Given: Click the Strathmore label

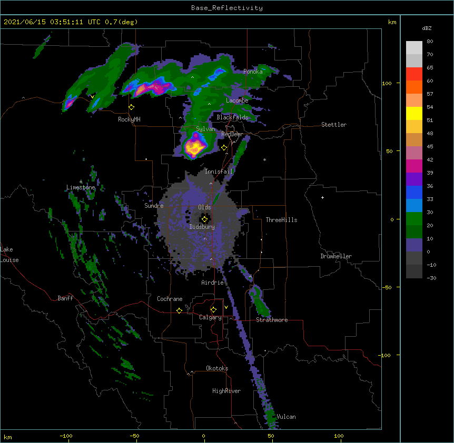Looking at the screenshot, I should [272, 320].
